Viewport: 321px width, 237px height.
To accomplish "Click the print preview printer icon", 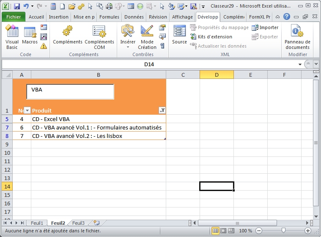I will [109, 6].
